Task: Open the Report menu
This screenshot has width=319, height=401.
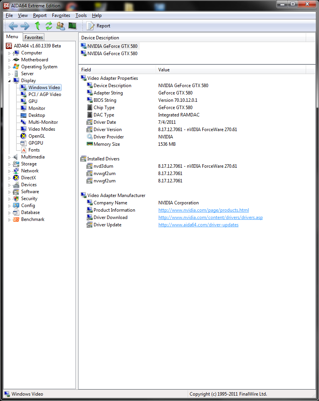Action: pos(40,15)
